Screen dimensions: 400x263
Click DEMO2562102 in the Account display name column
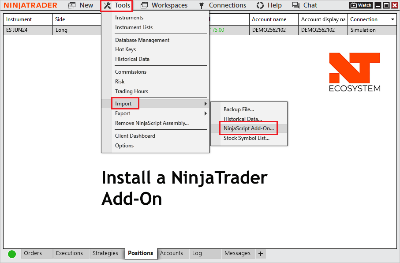coord(323,30)
